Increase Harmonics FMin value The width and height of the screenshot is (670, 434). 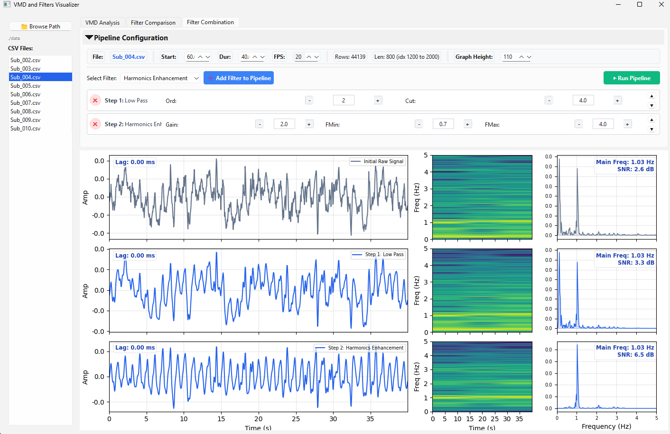point(467,124)
